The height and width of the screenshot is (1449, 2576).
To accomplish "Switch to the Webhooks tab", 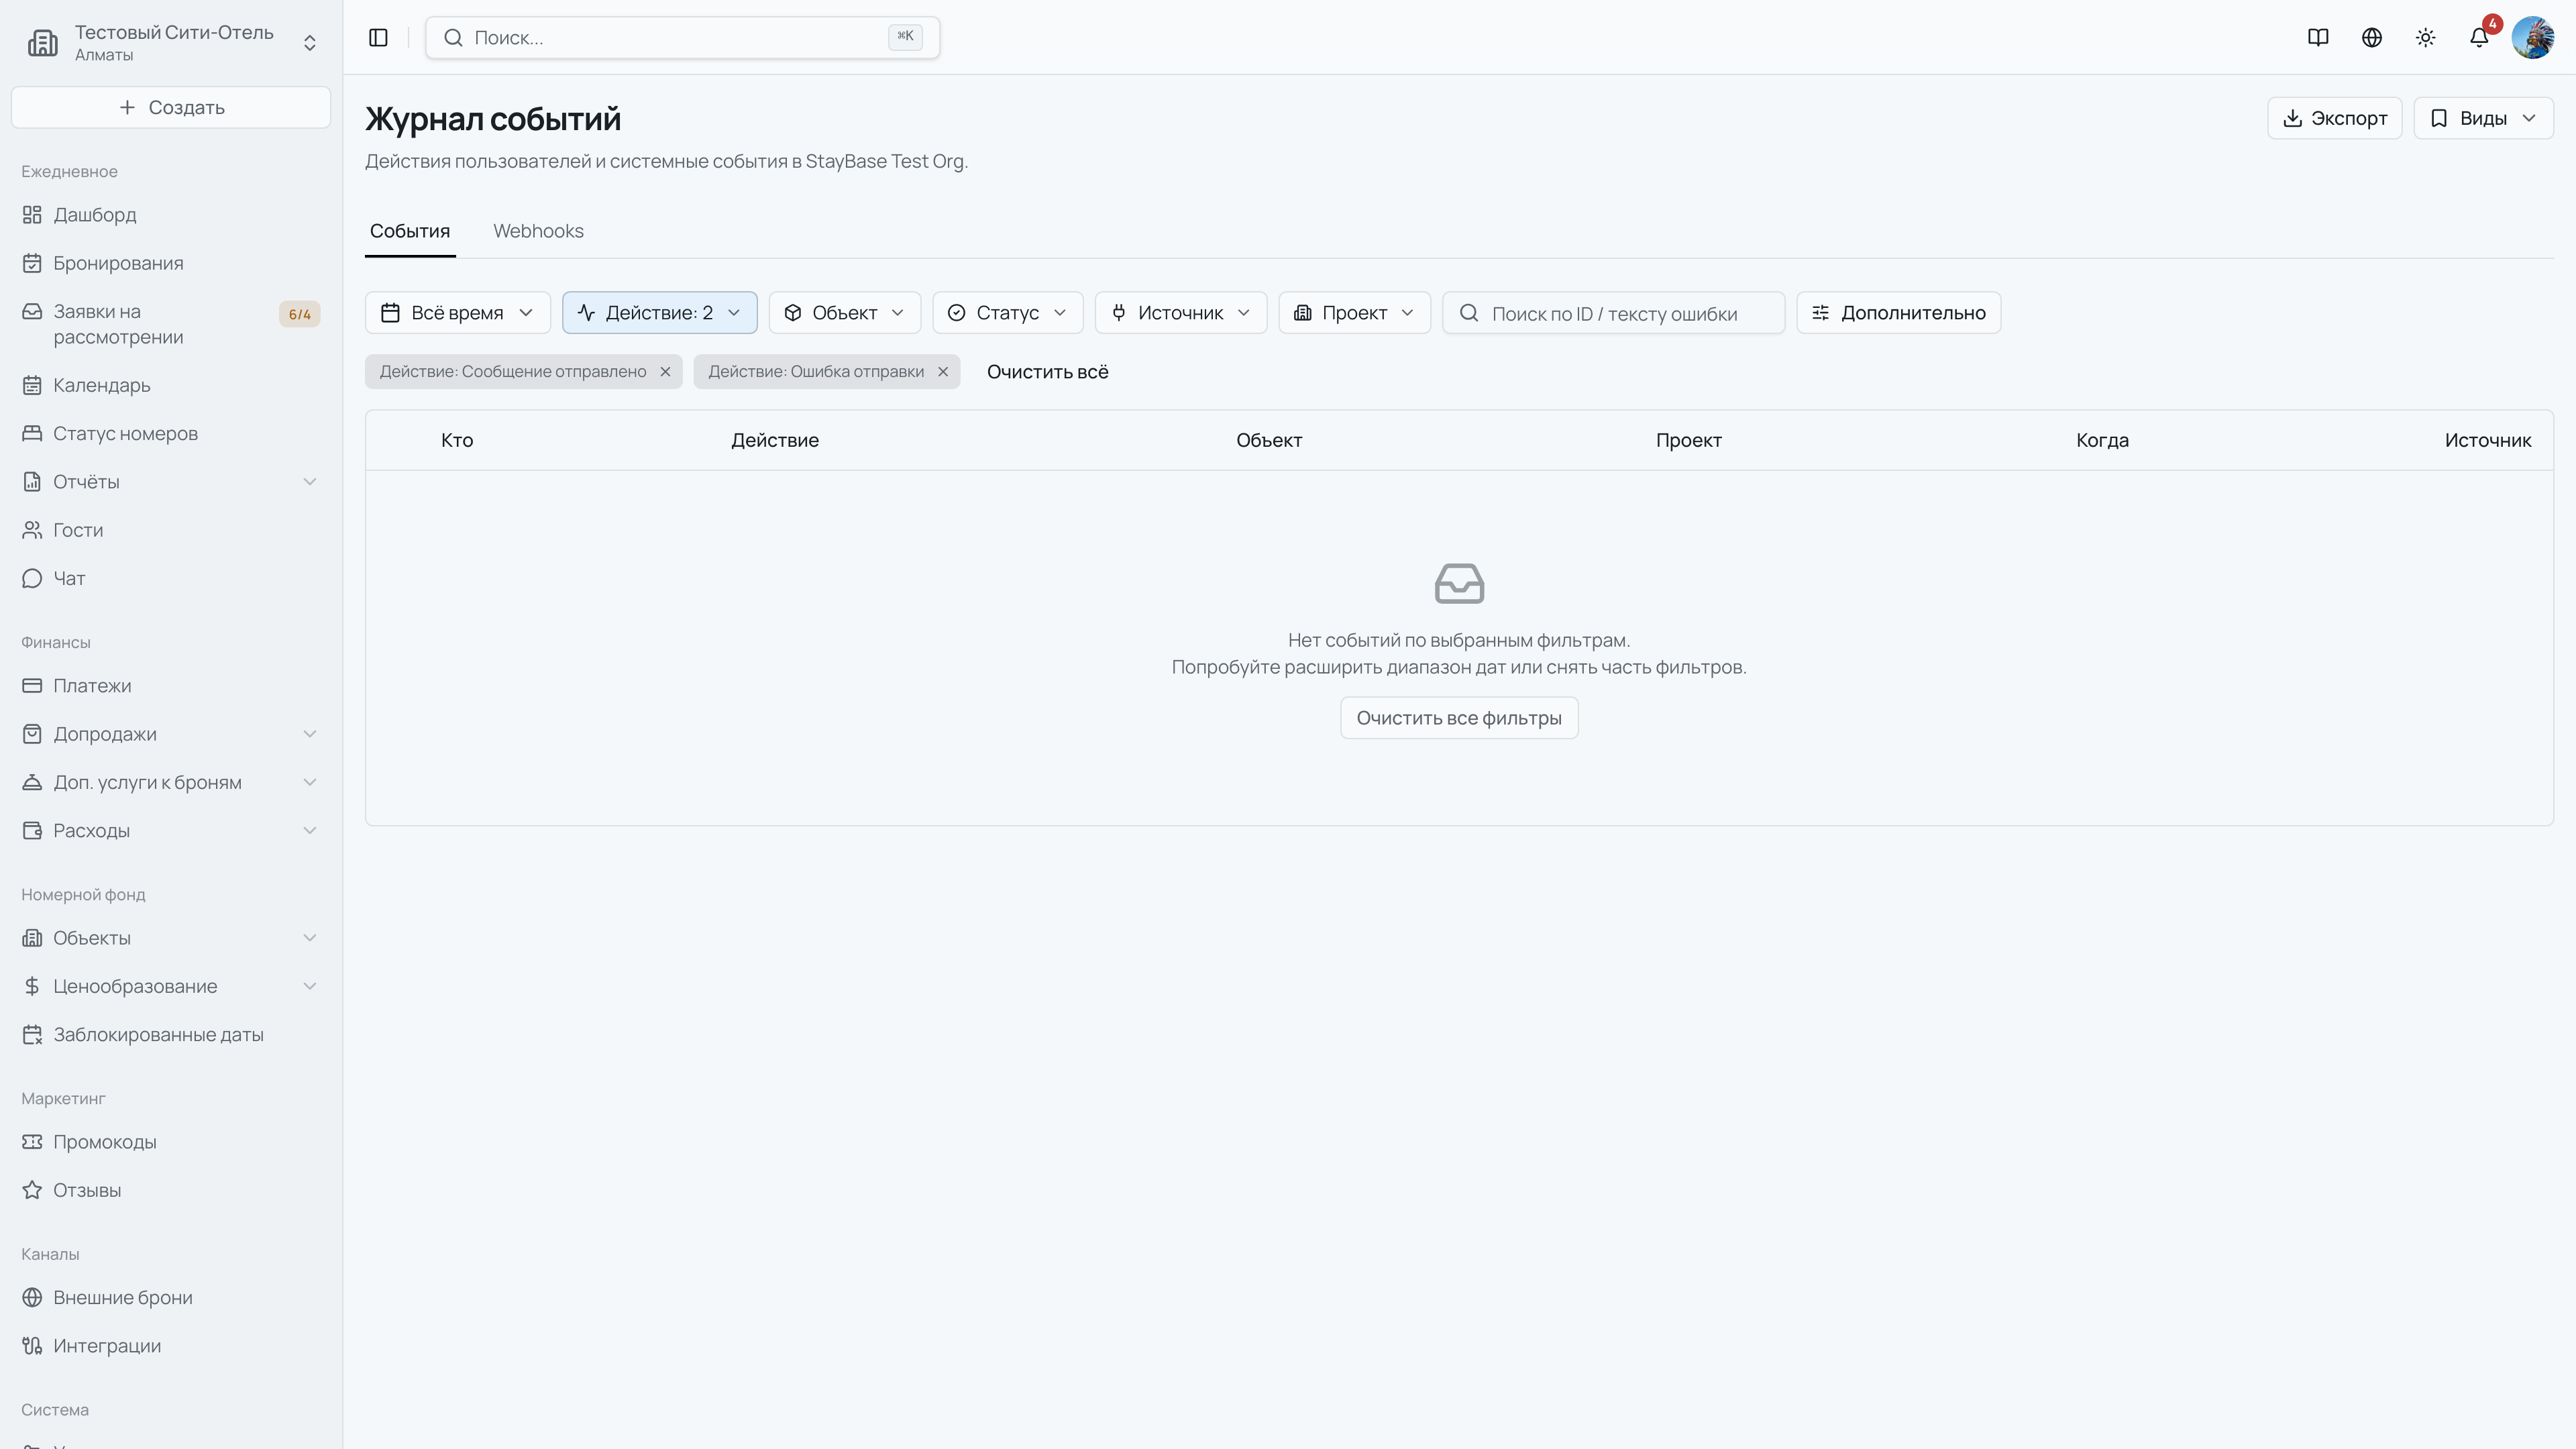I will click(x=538, y=231).
